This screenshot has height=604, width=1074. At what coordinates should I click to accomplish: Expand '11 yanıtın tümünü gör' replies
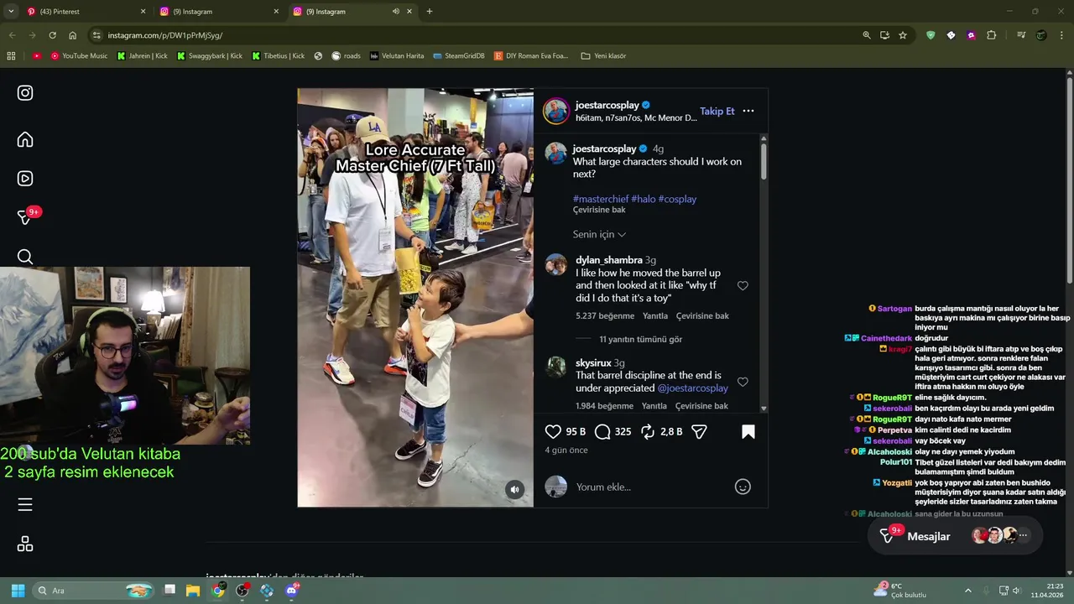pyautogui.click(x=640, y=340)
